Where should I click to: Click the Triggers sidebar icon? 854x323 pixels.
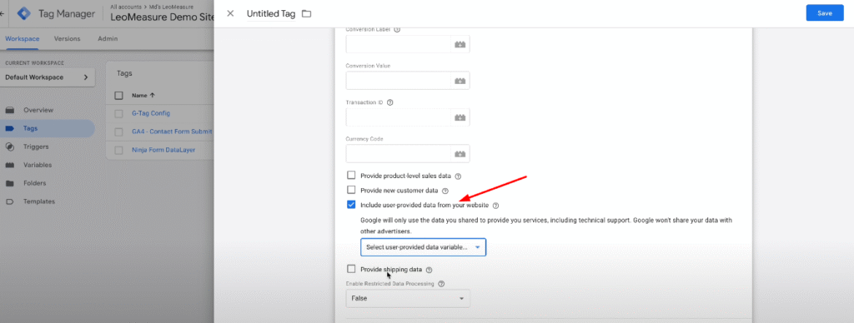click(10, 147)
